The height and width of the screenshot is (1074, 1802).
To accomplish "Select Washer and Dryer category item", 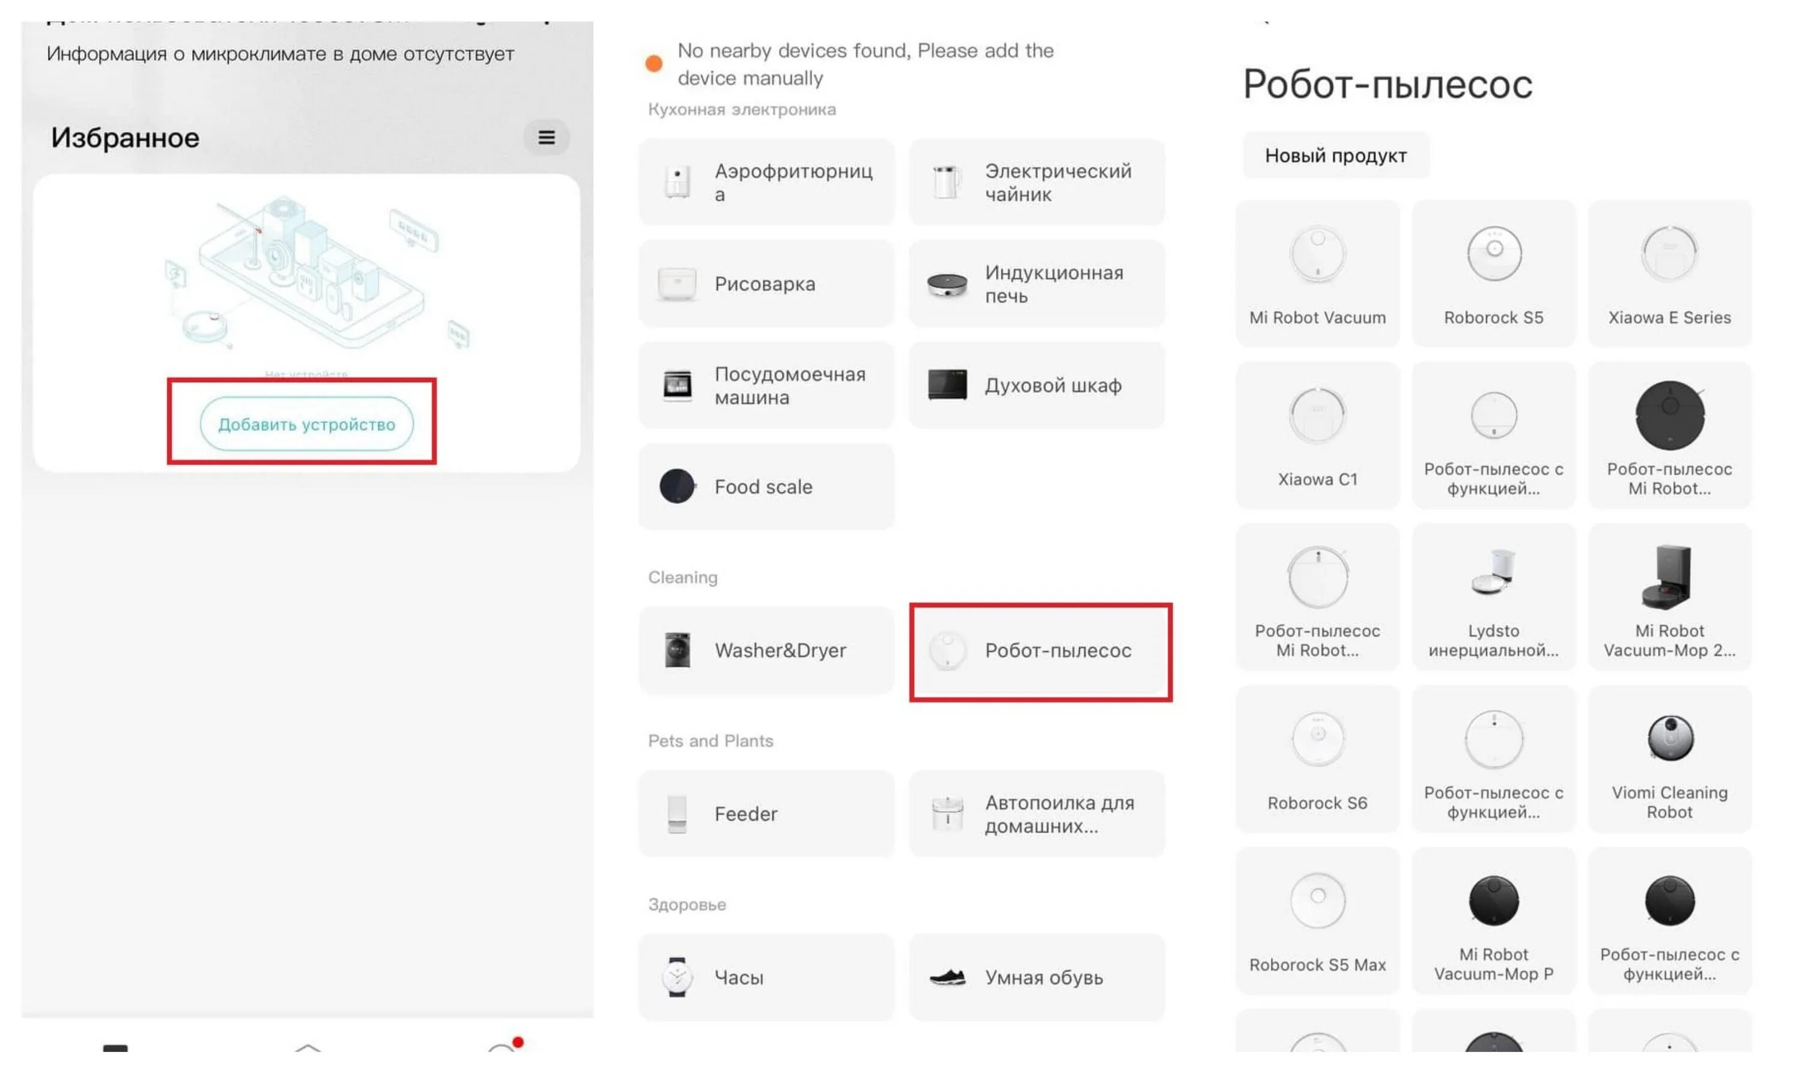I will click(x=767, y=649).
